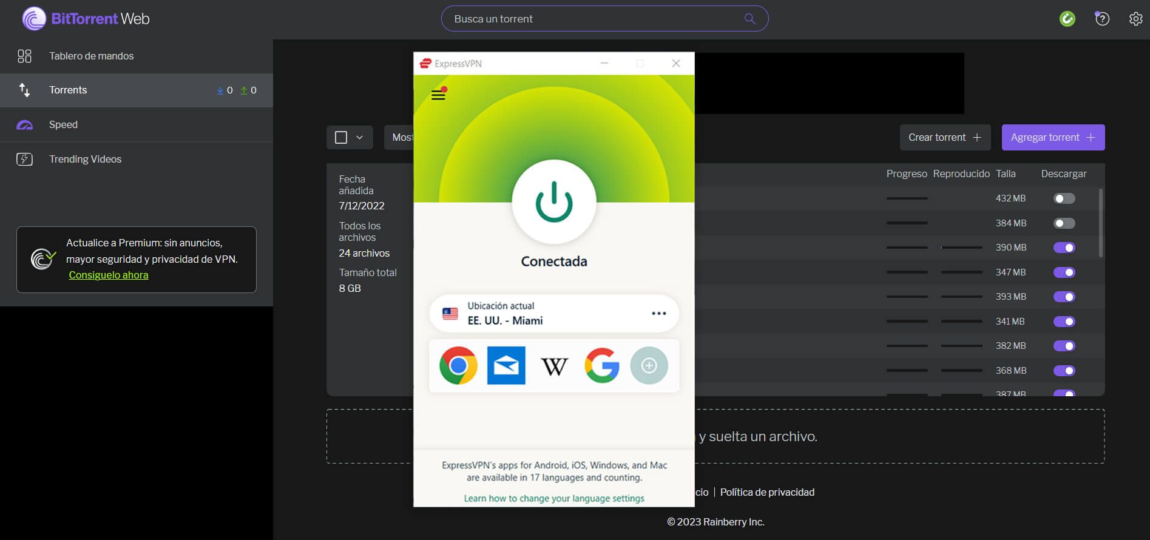
Task: Open the Trending Videos menu item
Action: [x=137, y=159]
